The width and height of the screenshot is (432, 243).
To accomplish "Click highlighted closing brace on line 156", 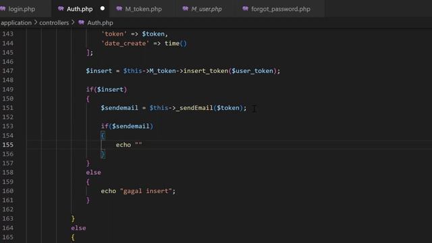I will [103, 154].
